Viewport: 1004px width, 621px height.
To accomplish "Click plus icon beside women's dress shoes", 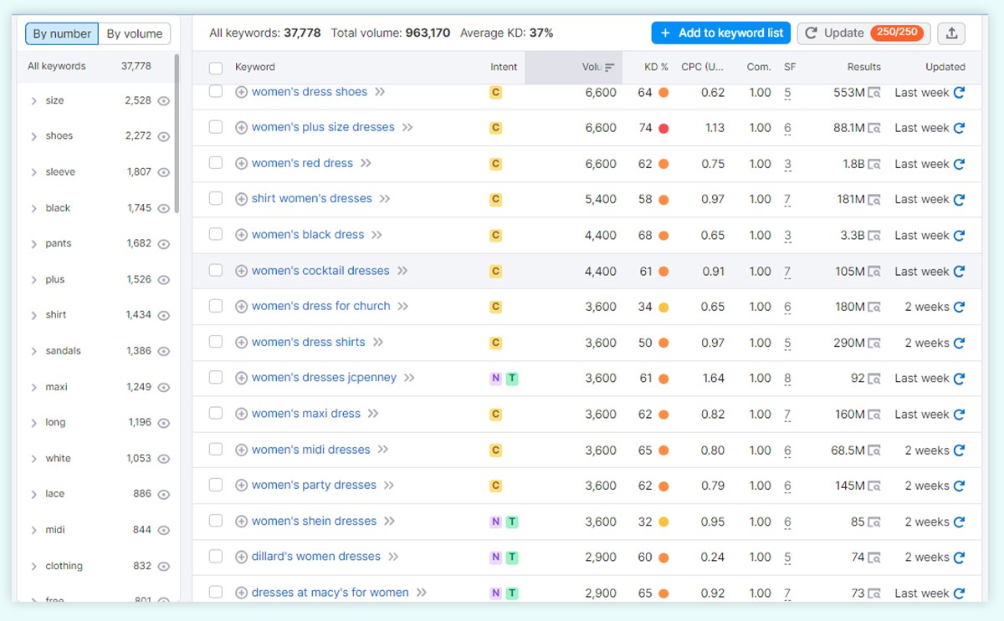I will [x=241, y=93].
